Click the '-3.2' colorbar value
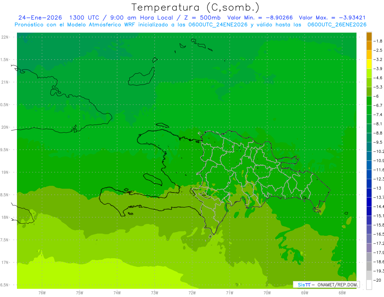The image size is (384, 297). (378, 60)
